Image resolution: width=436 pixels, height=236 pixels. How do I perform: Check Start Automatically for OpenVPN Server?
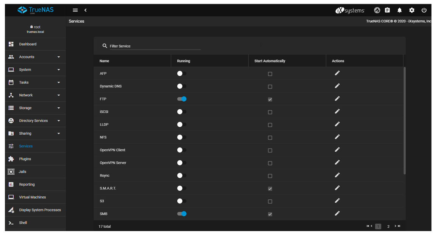(x=270, y=163)
